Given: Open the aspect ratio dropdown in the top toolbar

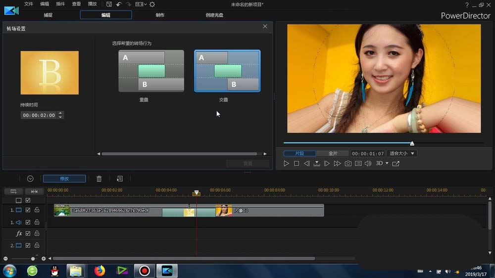Looking at the screenshot, I should [x=141, y=4].
